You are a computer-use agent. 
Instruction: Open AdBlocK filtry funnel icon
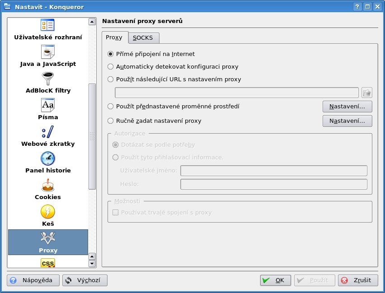[47, 78]
